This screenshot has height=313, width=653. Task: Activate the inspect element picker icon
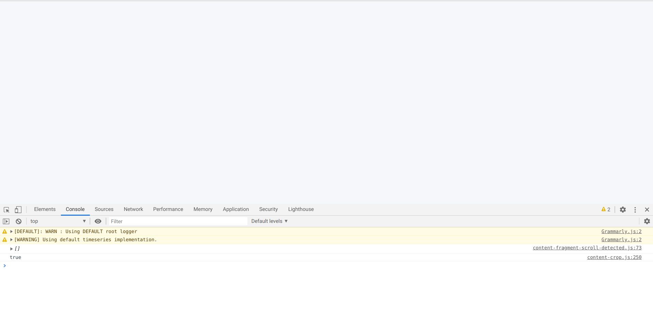(x=6, y=210)
